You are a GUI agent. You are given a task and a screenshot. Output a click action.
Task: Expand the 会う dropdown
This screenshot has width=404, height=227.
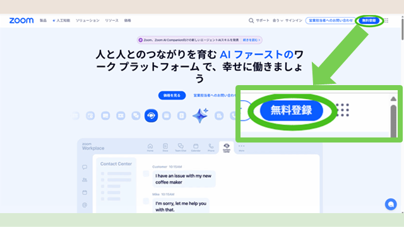(x=278, y=21)
